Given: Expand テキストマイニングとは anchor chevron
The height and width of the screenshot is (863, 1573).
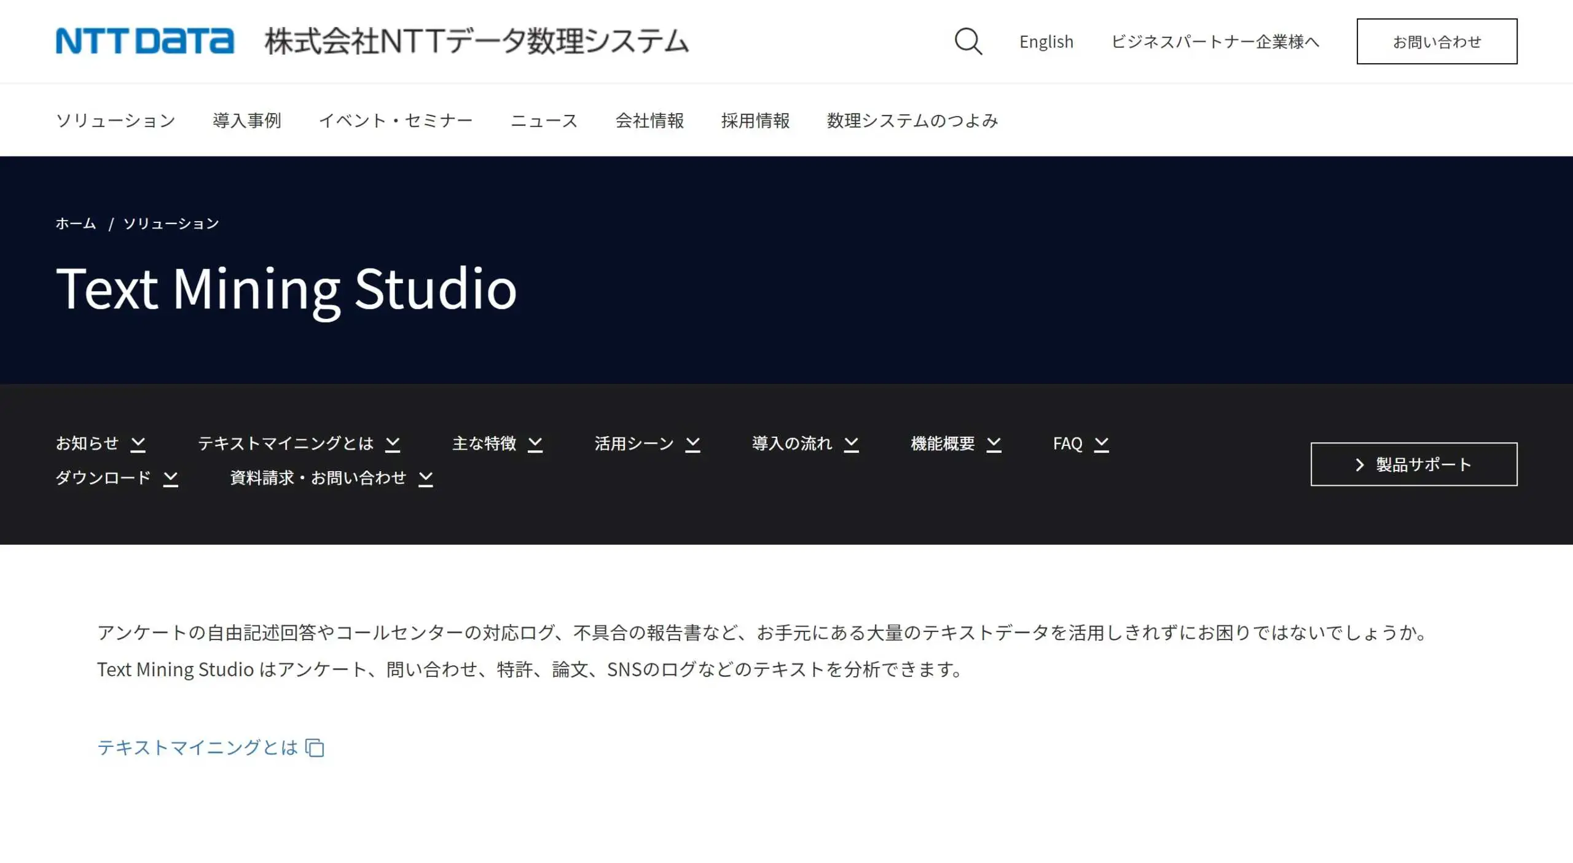Looking at the screenshot, I should coord(393,444).
